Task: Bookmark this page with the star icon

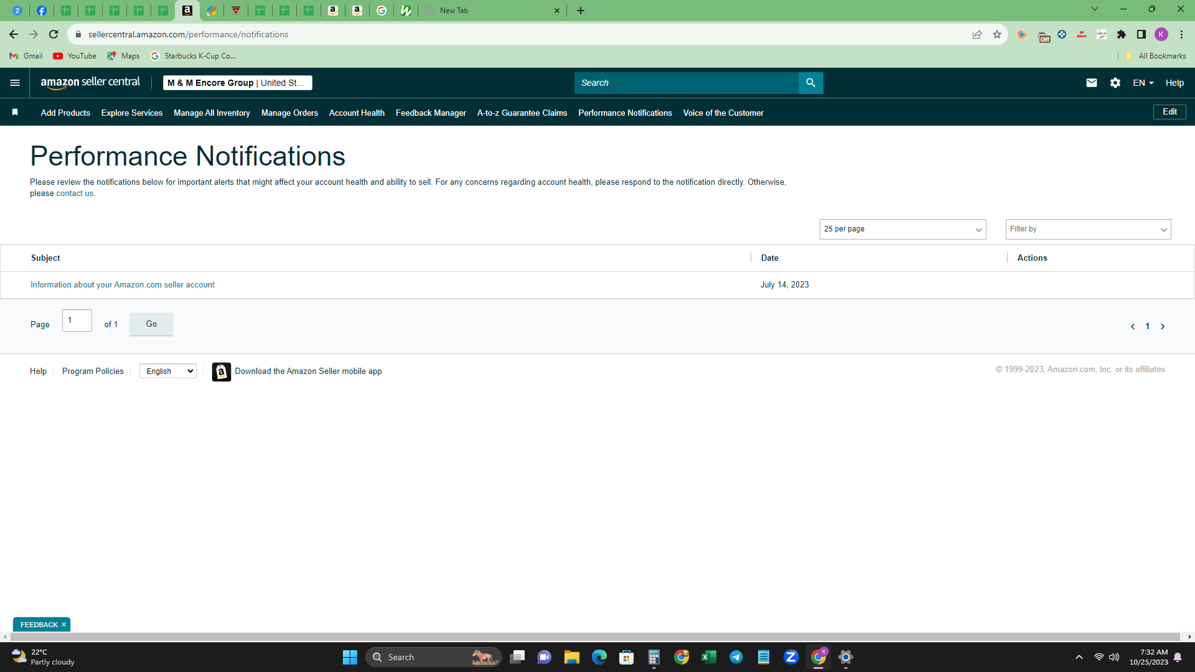Action: tap(996, 34)
